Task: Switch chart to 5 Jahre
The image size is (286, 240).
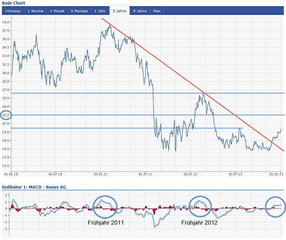Action: 140,11
